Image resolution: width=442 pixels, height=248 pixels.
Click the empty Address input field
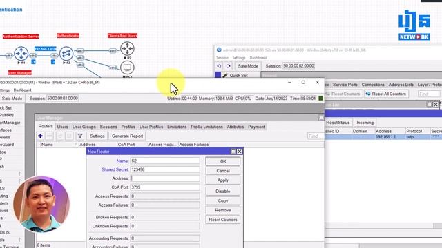(x=165, y=178)
